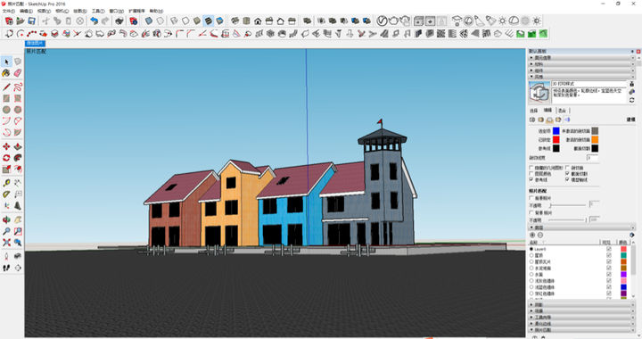Add a new layer with plus icon
The width and height of the screenshot is (642, 339).
(532, 235)
